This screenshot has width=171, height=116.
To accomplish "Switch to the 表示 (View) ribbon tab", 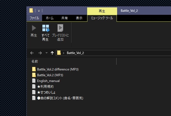I will [79, 18].
